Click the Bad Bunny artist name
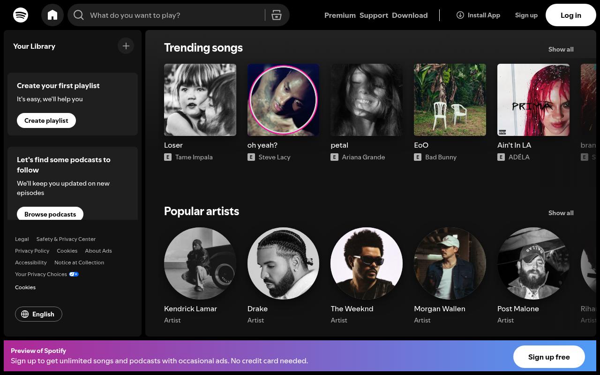The width and height of the screenshot is (600, 375). click(441, 157)
